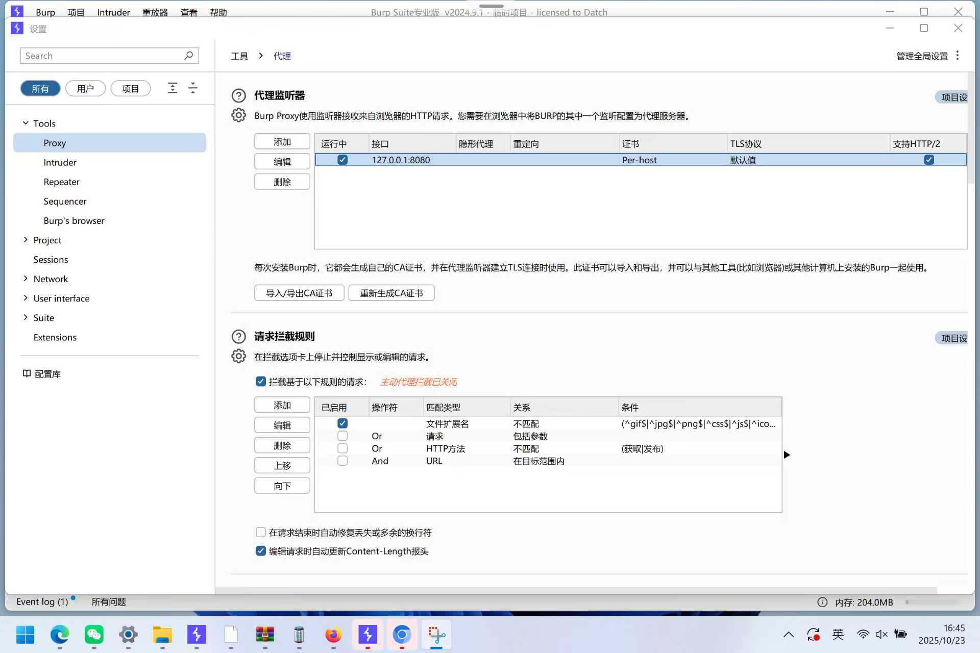Enable auto-fix of missing newlines checkbox
This screenshot has height=653, width=980.
[x=261, y=532]
